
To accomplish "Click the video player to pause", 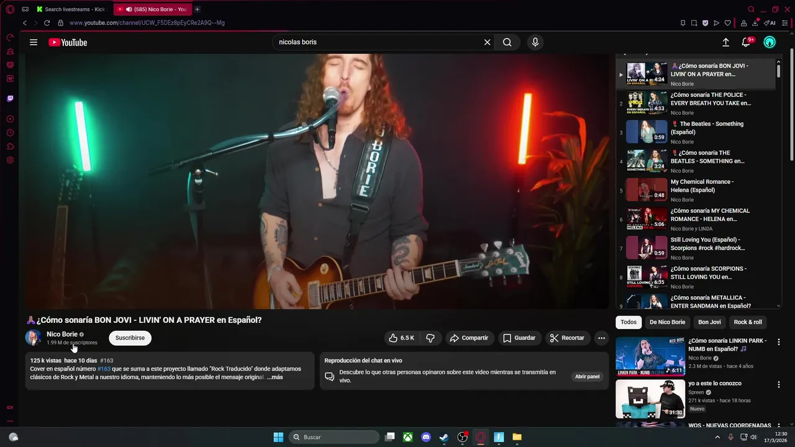I will tap(317, 181).
